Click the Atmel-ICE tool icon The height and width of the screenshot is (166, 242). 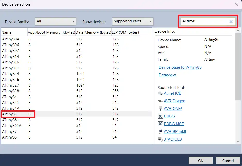(x=160, y=93)
